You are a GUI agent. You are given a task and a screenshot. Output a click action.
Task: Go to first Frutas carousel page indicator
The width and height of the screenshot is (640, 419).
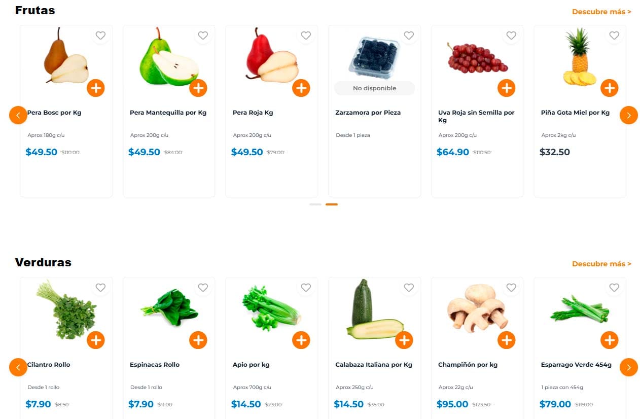315,204
